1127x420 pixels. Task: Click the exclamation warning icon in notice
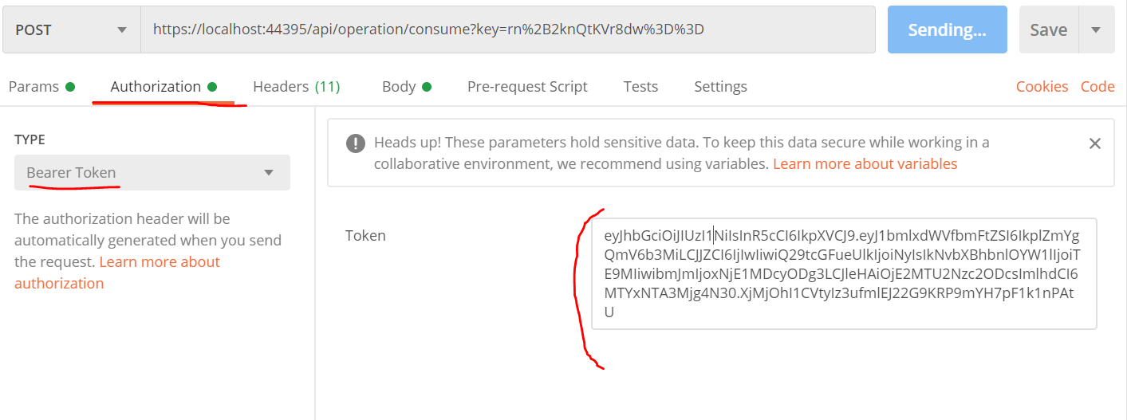[355, 143]
